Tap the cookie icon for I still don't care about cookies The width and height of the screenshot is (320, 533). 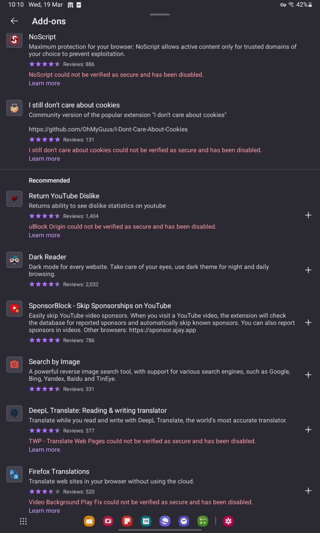coord(14,108)
